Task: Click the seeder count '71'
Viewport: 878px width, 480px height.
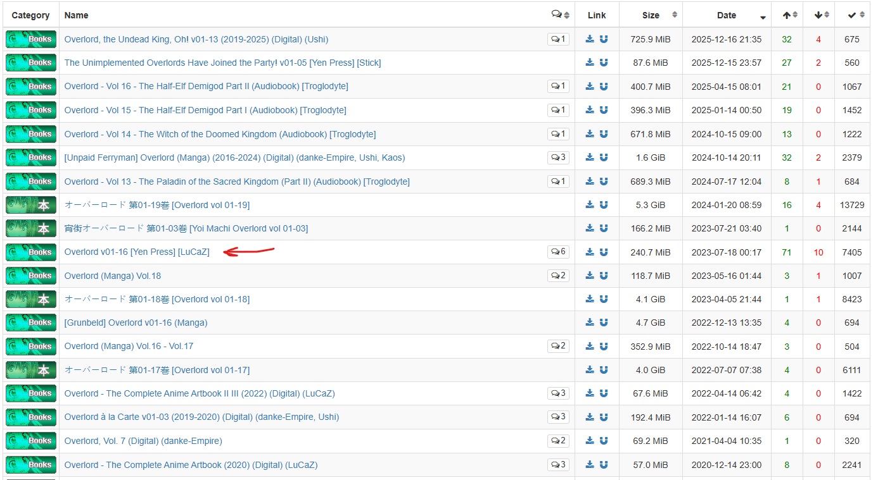Action: [x=787, y=252]
